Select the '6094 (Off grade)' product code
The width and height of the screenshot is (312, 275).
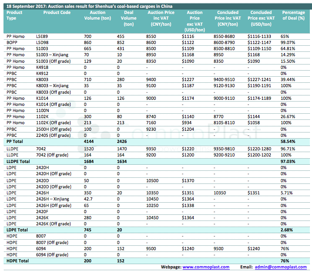[52, 255]
